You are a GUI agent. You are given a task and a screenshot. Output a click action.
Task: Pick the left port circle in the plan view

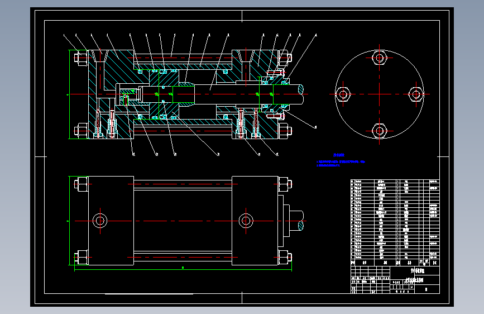(100, 221)
